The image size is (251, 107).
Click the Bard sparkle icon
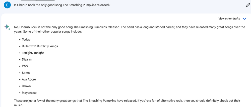coord(7,27)
